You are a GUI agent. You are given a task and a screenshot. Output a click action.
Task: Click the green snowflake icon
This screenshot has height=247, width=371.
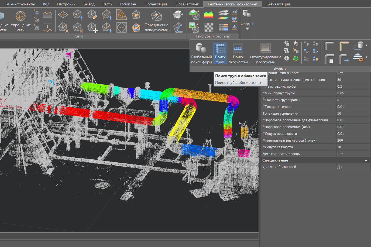pos(296,58)
